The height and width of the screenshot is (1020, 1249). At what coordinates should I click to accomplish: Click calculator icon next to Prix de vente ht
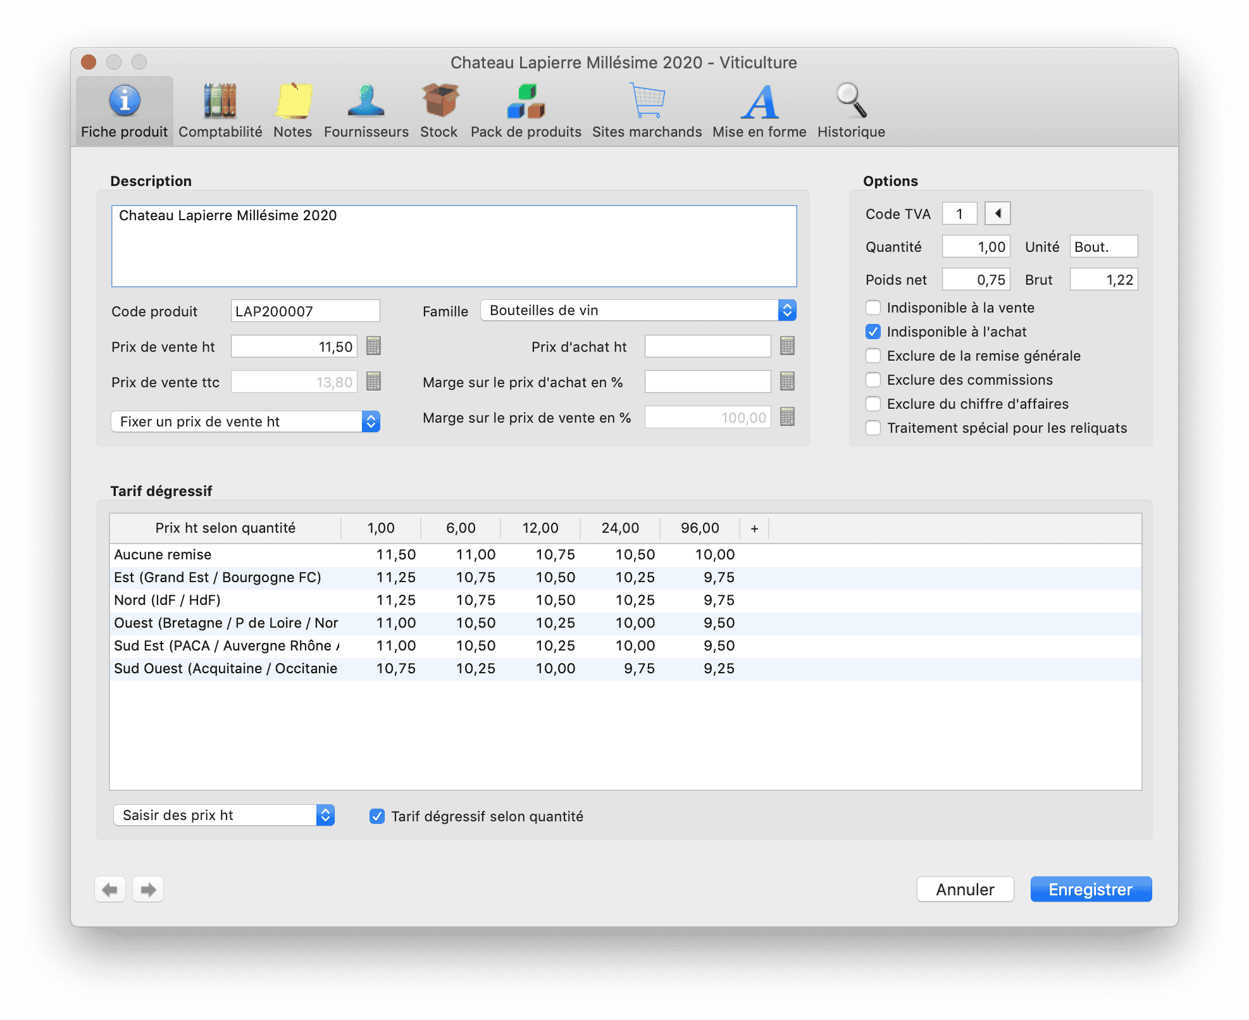click(374, 346)
